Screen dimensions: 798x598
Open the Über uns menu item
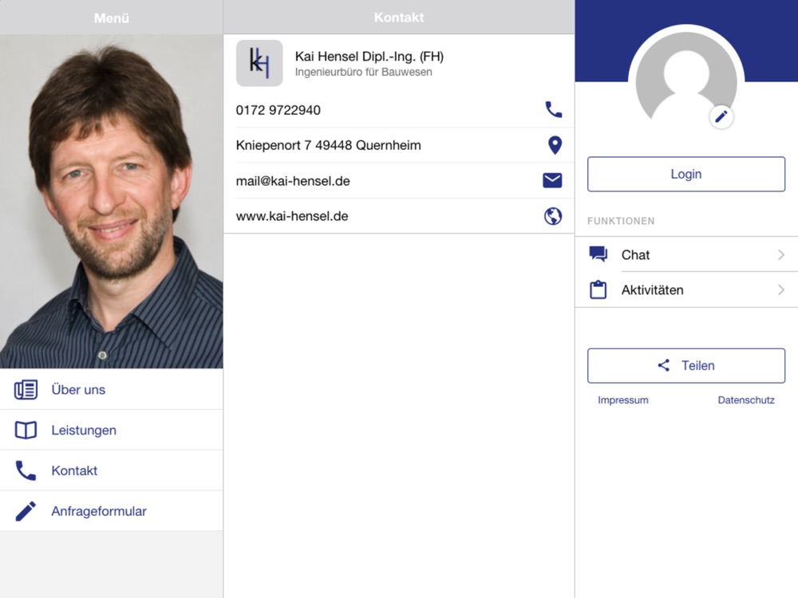[x=78, y=390]
